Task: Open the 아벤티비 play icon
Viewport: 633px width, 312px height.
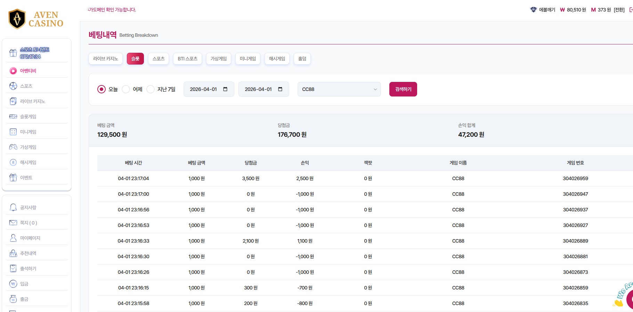Action: click(x=13, y=71)
